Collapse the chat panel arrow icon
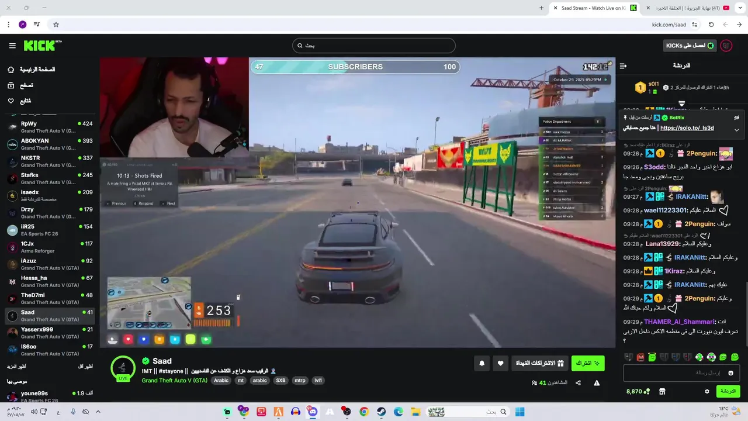This screenshot has height=421, width=748. tap(623, 66)
